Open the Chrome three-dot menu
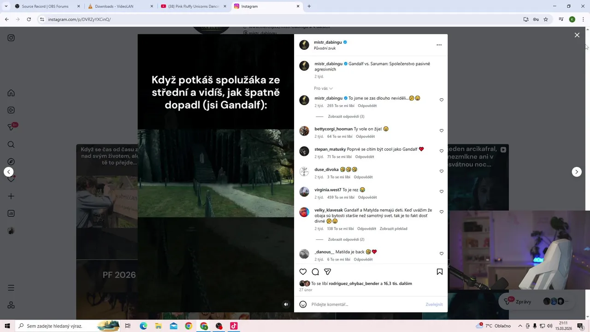590x332 pixels. pyautogui.click(x=582, y=19)
